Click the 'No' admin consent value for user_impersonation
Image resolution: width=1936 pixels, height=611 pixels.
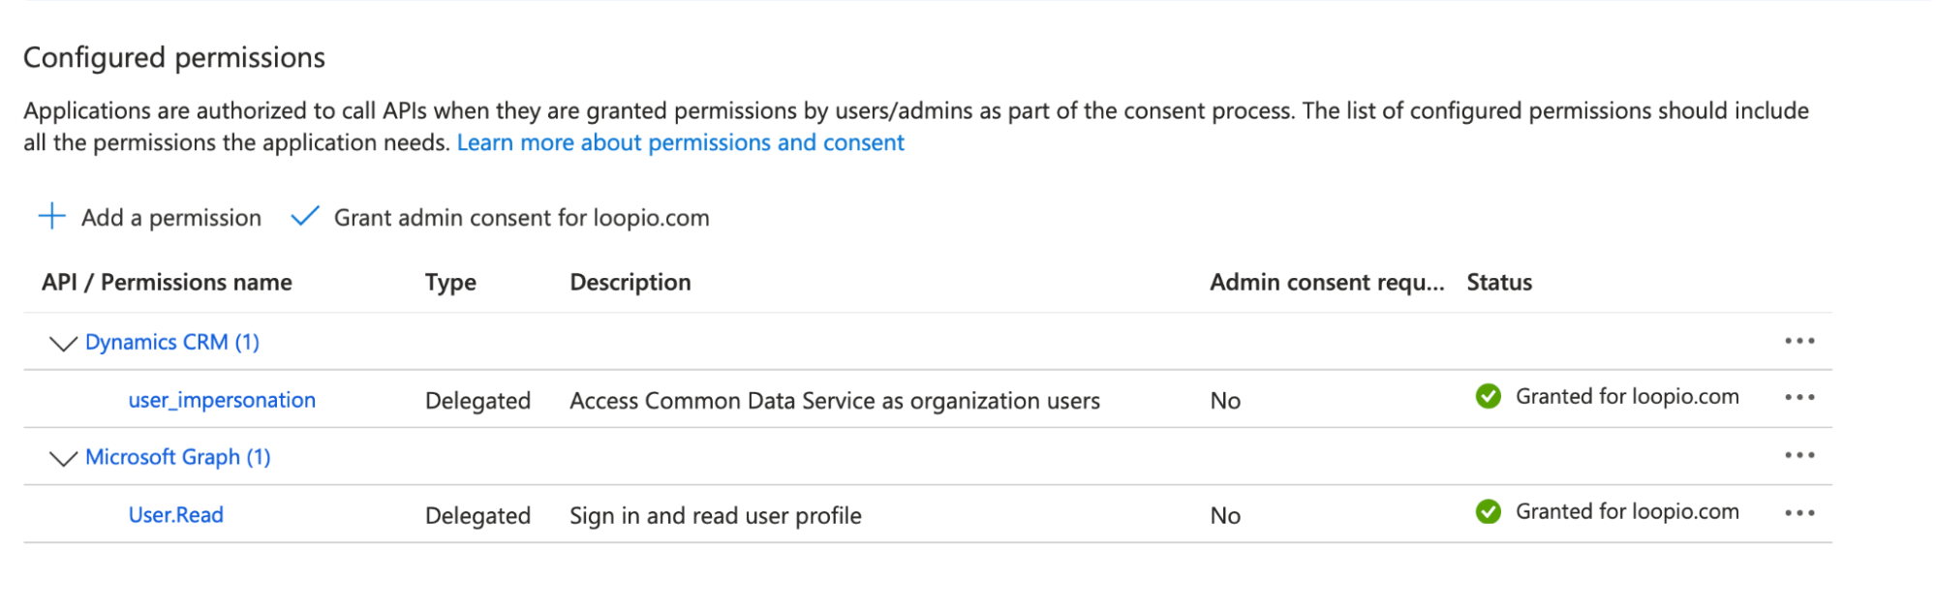coord(1225,401)
